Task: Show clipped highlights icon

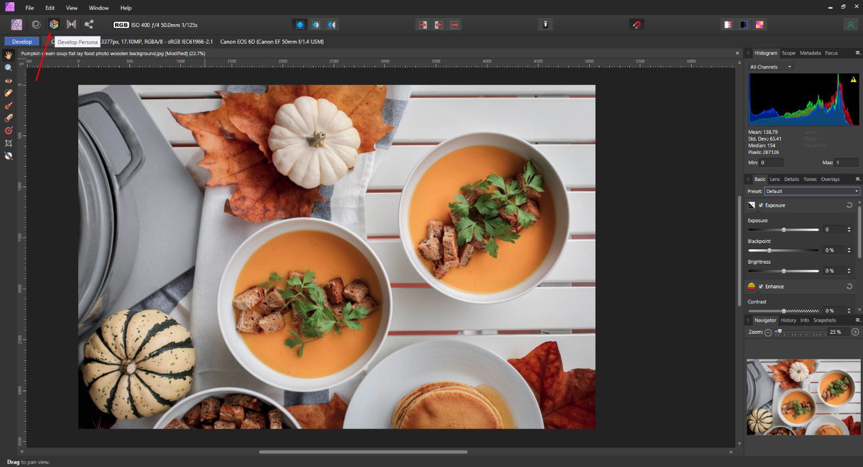Action: 728,25
